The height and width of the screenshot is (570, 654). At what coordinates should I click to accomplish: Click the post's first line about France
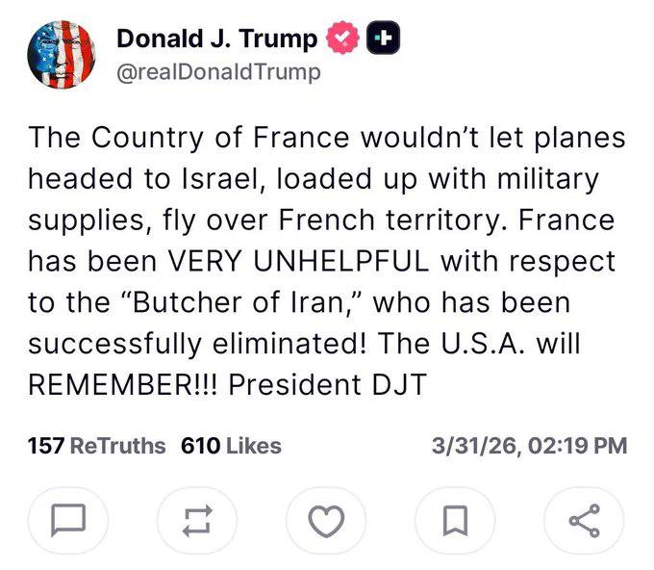[x=327, y=138]
